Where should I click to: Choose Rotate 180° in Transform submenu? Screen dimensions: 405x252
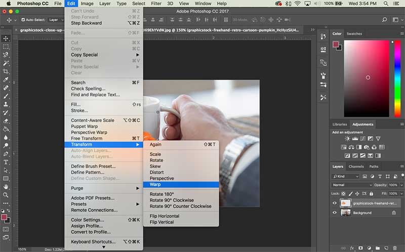(181, 194)
